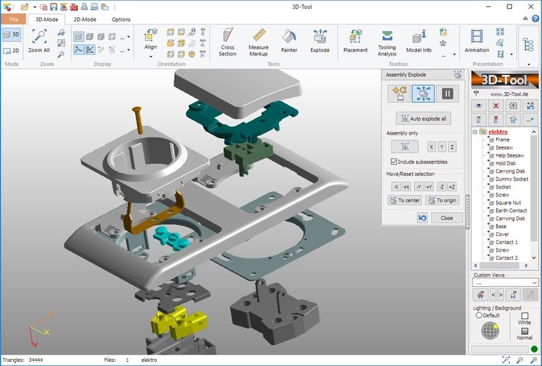The height and width of the screenshot is (366, 542).
Task: Open the Cross Section tool
Action: [228, 41]
